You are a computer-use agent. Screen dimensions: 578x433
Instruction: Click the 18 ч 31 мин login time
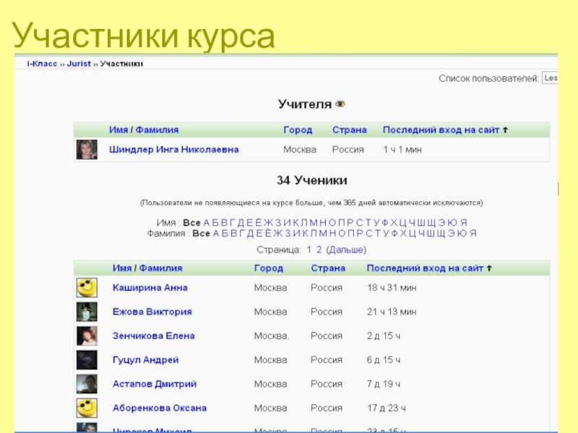tap(392, 287)
